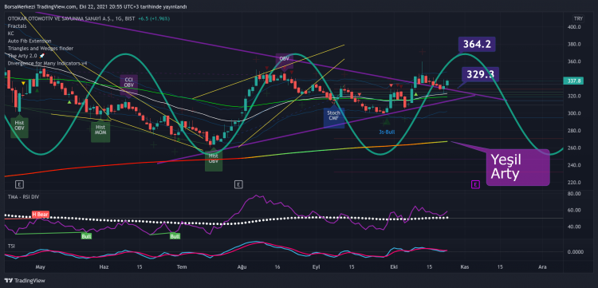Image resolution: width=598 pixels, height=288 pixels.
Task: Open the TRY currency selector
Action: pyautogui.click(x=578, y=18)
